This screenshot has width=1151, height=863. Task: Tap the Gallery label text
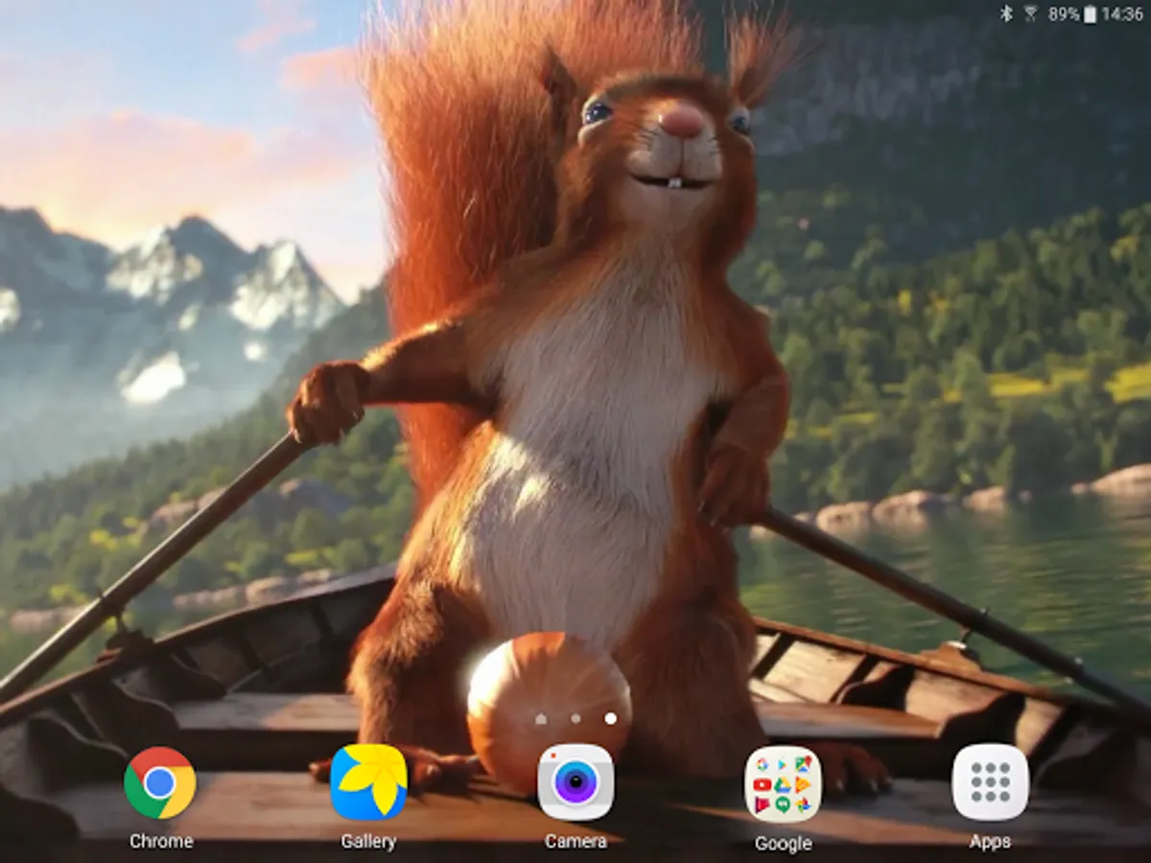pos(368,841)
